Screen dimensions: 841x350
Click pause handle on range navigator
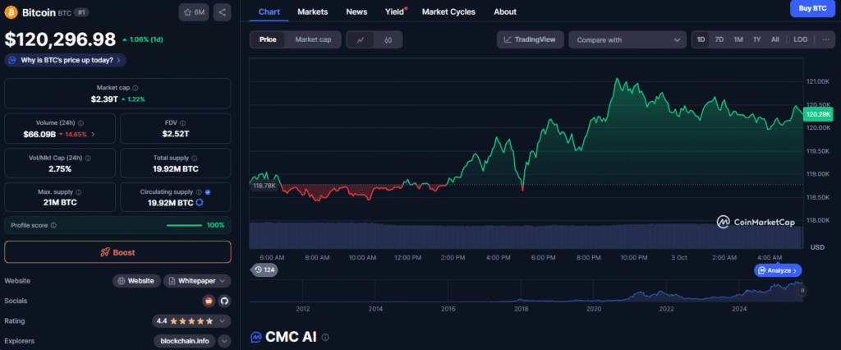point(802,290)
